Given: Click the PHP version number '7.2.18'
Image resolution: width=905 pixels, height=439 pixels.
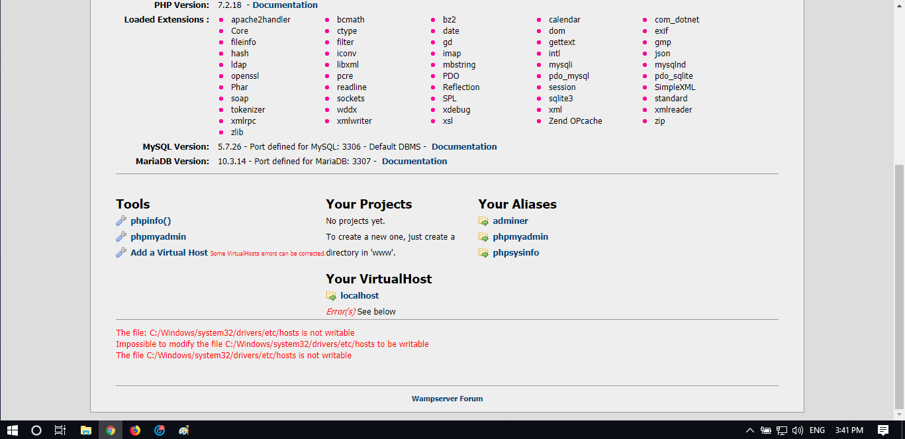Looking at the screenshot, I should click(x=231, y=5).
